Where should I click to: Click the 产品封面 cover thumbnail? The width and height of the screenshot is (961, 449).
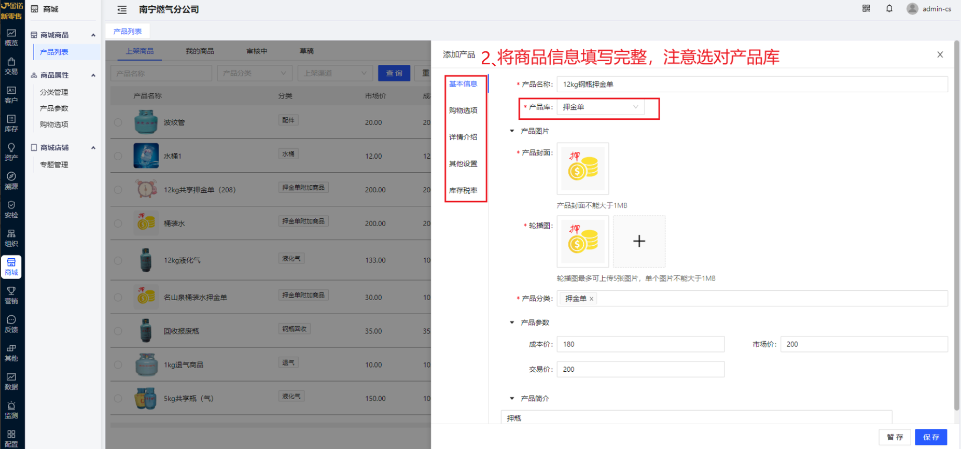(583, 169)
